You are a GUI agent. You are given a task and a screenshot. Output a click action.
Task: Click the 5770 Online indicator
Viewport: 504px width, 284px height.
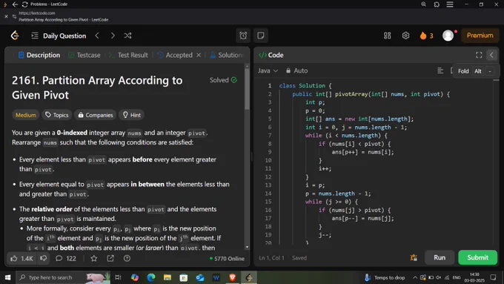coord(227,259)
